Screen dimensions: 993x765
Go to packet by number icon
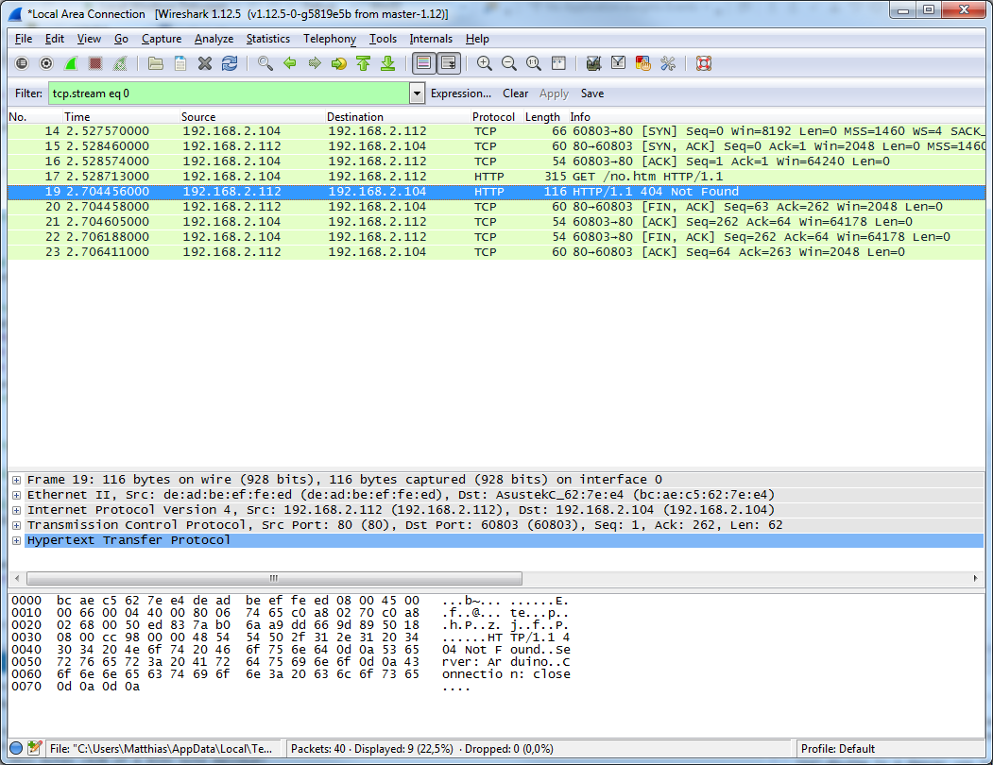tap(339, 63)
